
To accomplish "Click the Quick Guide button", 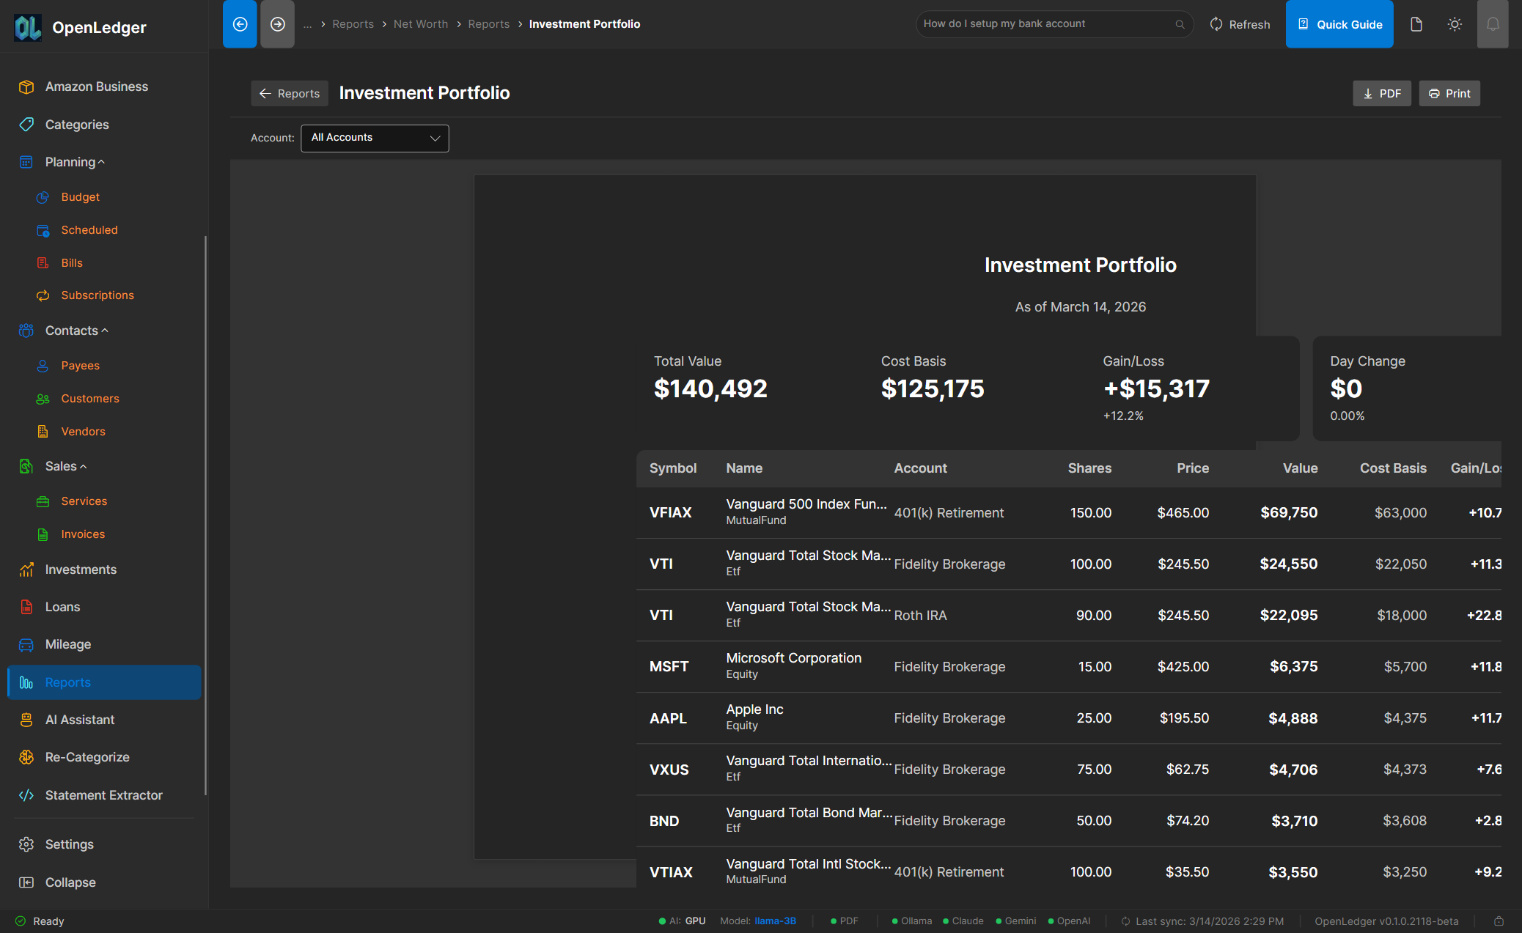I will pyautogui.click(x=1339, y=23).
